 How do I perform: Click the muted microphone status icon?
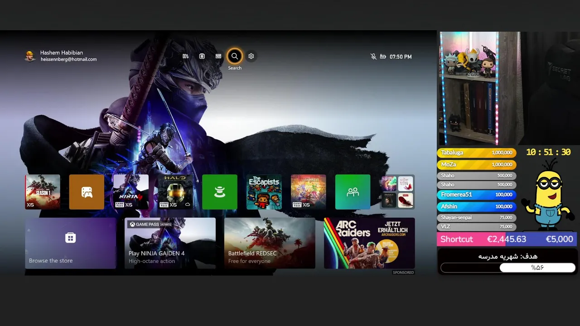[373, 57]
